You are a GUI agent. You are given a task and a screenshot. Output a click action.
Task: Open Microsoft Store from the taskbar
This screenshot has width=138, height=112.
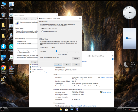(66, 110)
